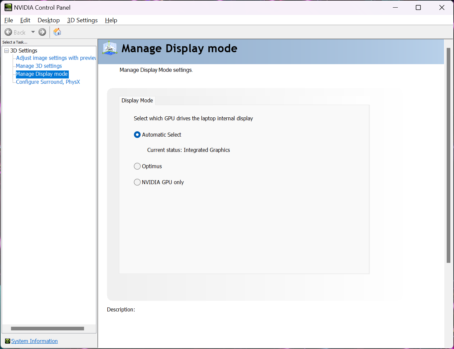The height and width of the screenshot is (349, 454).
Task: Click the NVIDIA logo in title bar
Action: click(8, 7)
